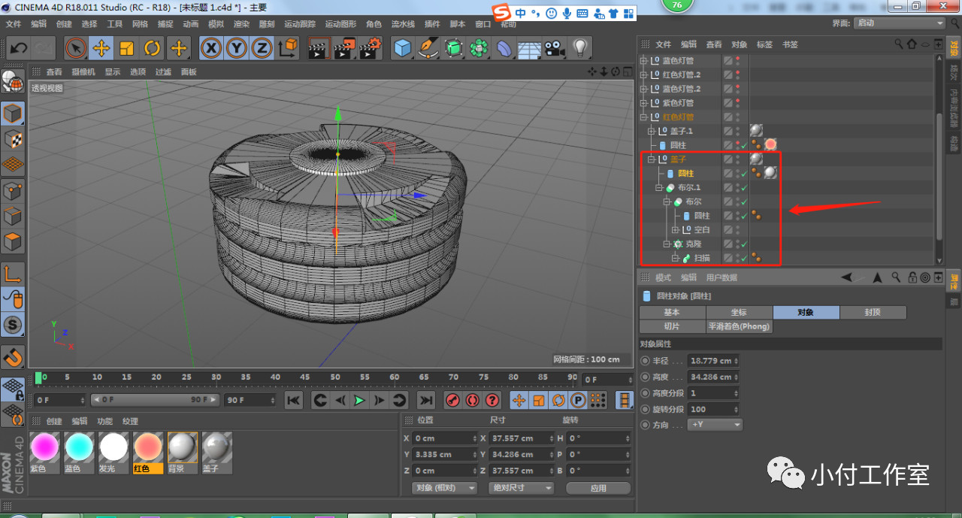
Task: Switch to Texture mode checkered cube
Action: [x=13, y=139]
